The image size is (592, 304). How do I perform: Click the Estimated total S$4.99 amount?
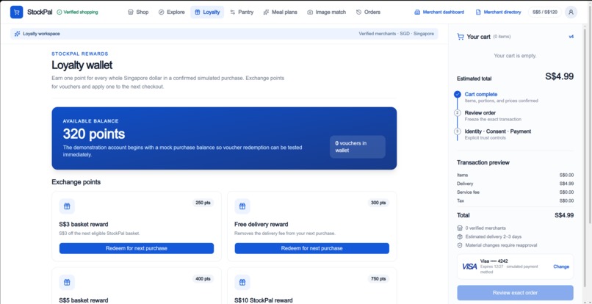(x=559, y=76)
